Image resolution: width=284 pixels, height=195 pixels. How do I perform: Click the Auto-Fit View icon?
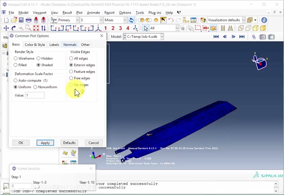(36, 28)
